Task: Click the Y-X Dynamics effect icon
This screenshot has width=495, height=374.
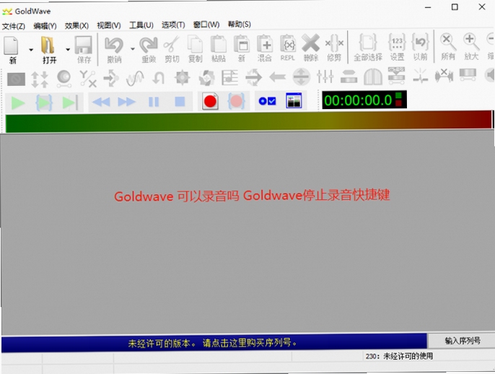Action: click(88, 79)
